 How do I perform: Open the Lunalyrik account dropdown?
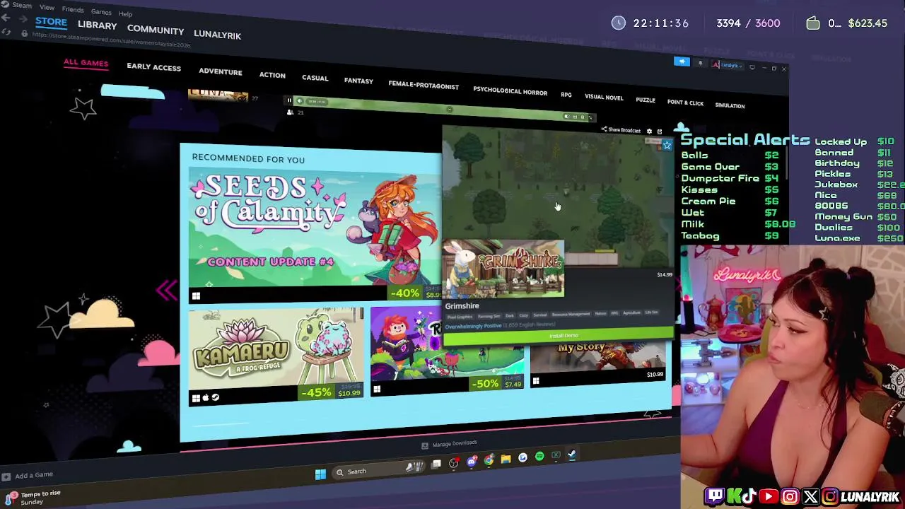point(728,65)
